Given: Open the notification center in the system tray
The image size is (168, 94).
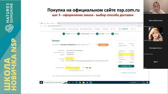Looking at the screenshot, I should pos(148,83).
